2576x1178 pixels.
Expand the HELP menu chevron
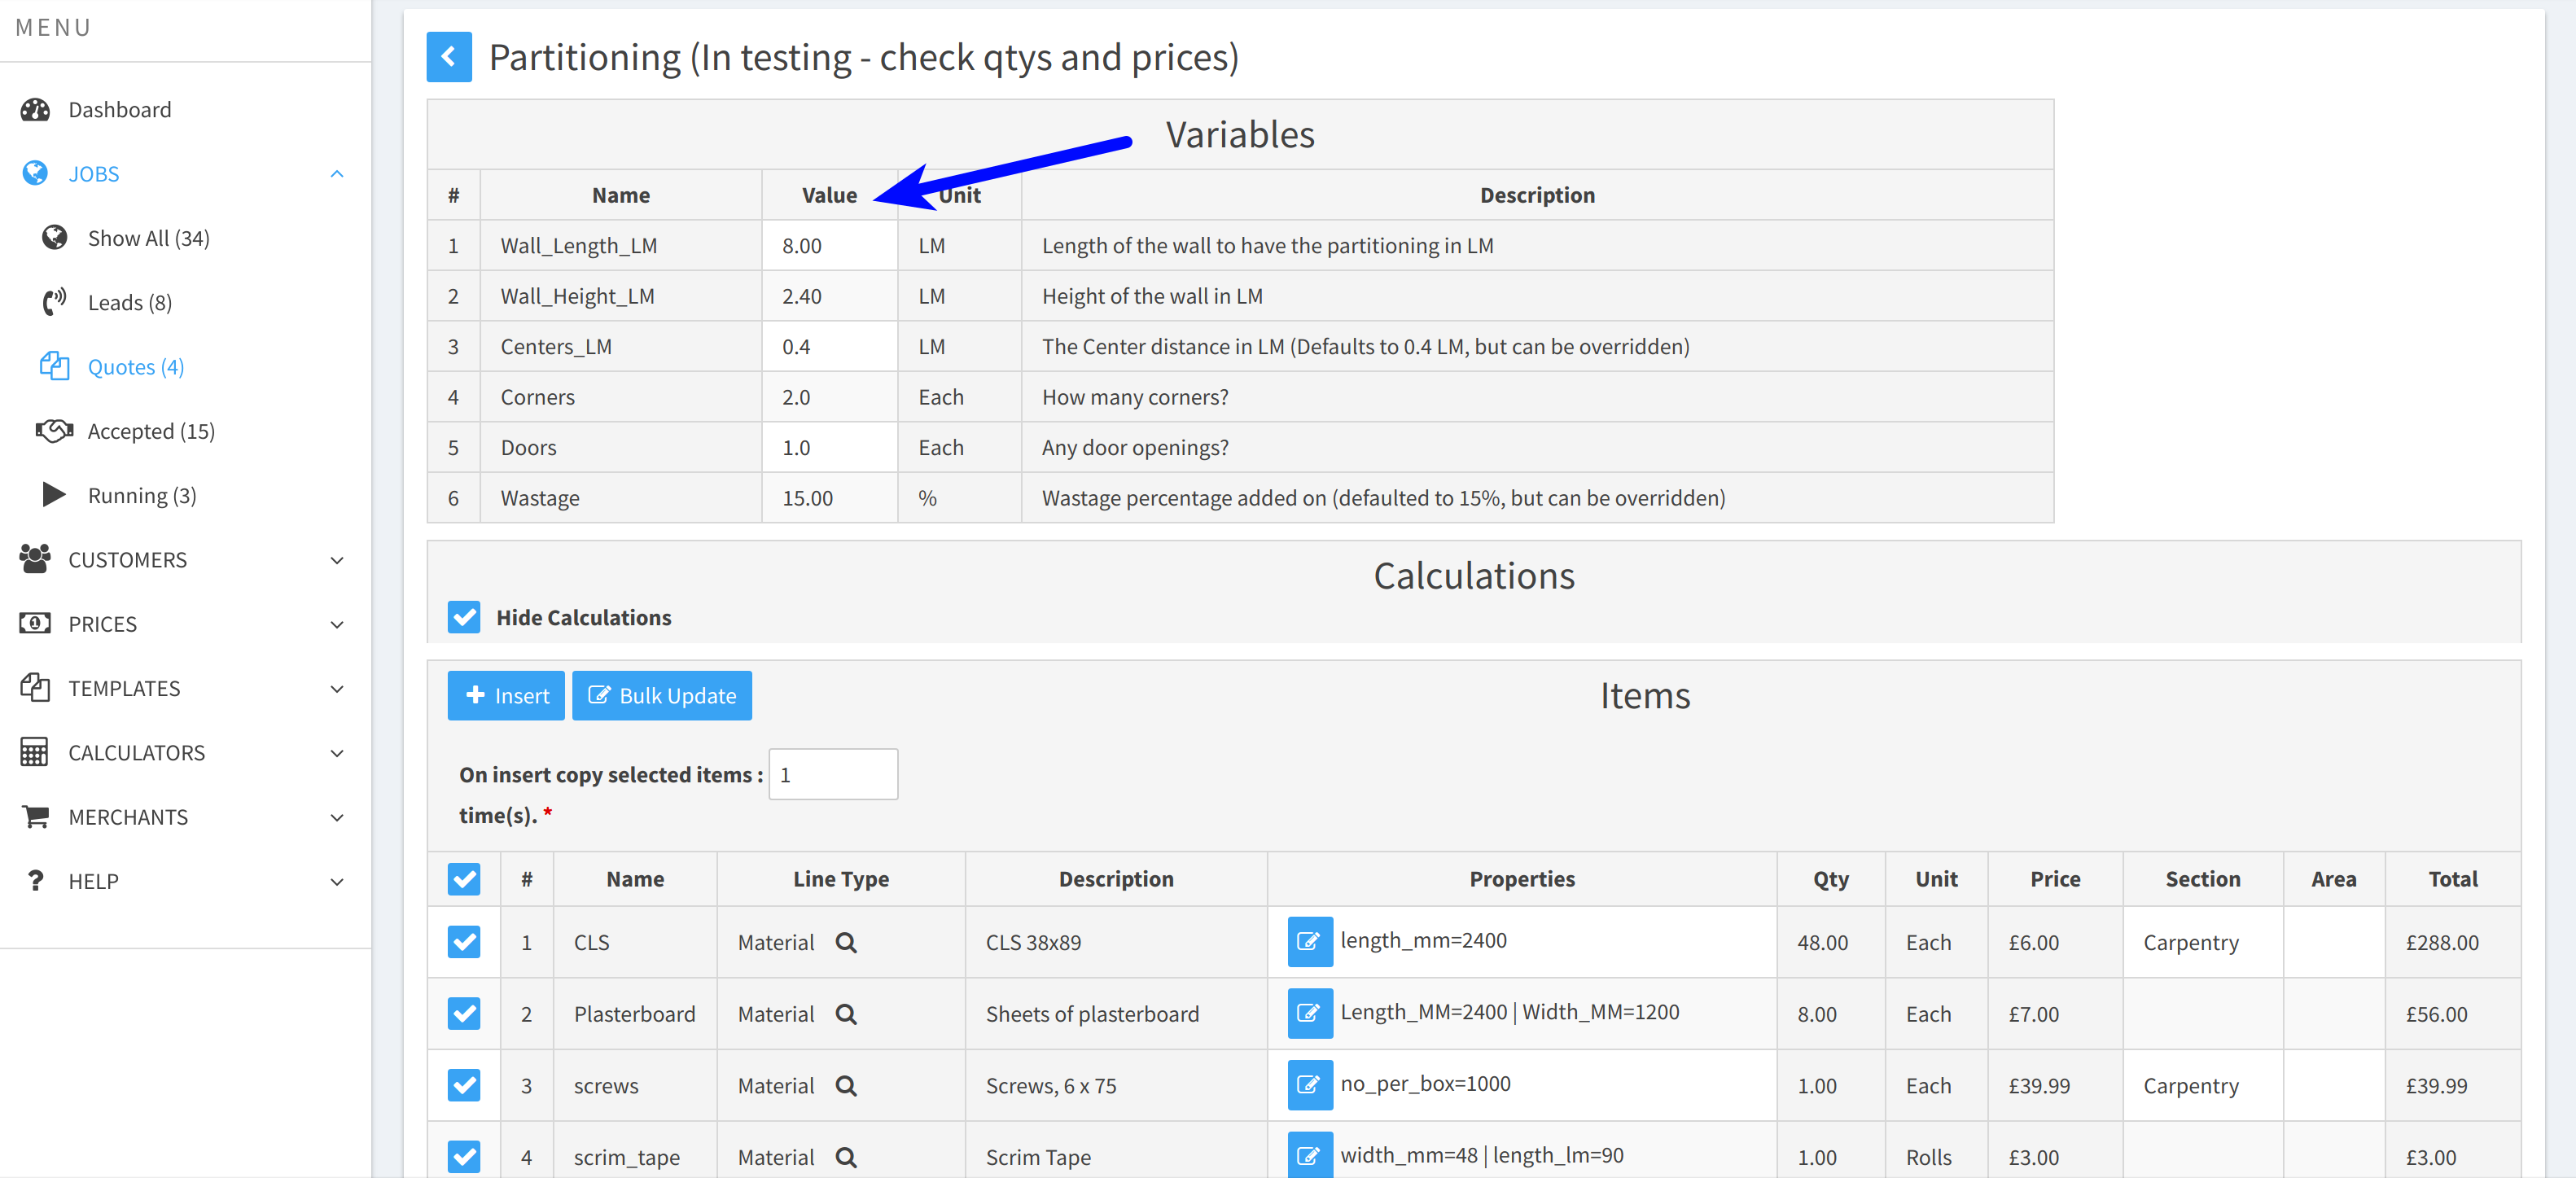[337, 882]
